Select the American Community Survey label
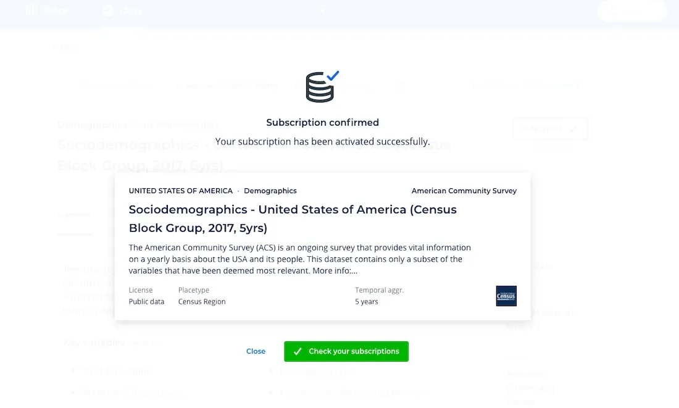Image resolution: width=679 pixels, height=408 pixels. point(464,191)
